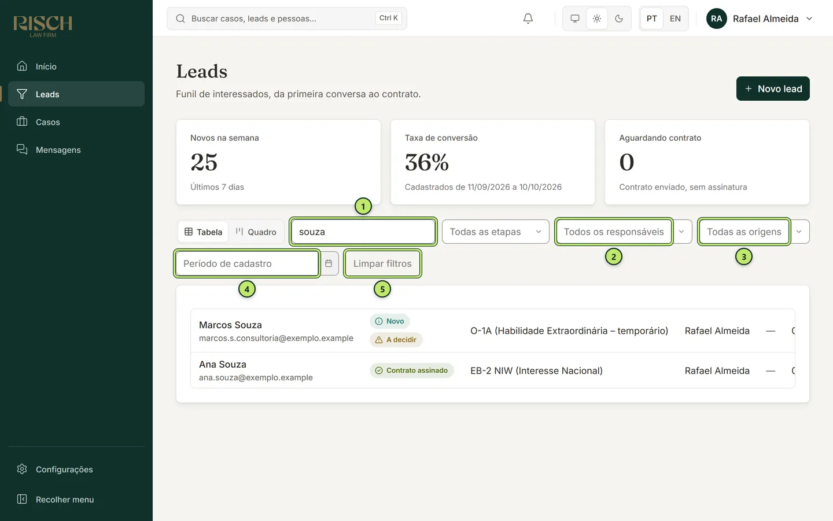The image size is (833, 521).
Task: Open Mensagens in sidebar
Action: click(x=76, y=149)
